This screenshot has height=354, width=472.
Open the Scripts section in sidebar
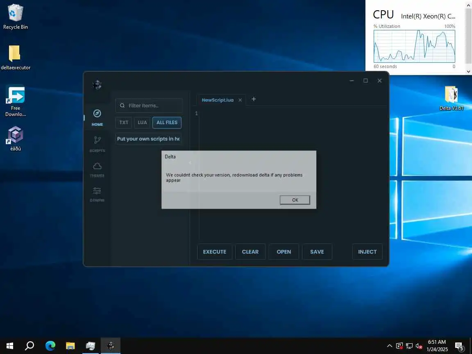point(97,144)
